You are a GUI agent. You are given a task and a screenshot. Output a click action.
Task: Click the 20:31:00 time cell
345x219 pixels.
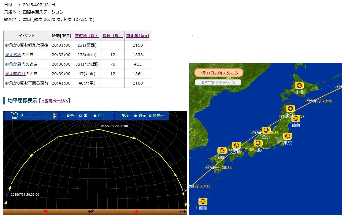pos(61,45)
